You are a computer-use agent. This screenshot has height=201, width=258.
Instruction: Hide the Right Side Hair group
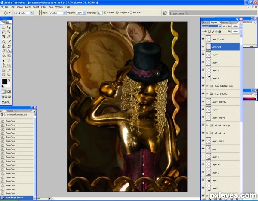coord(203,94)
